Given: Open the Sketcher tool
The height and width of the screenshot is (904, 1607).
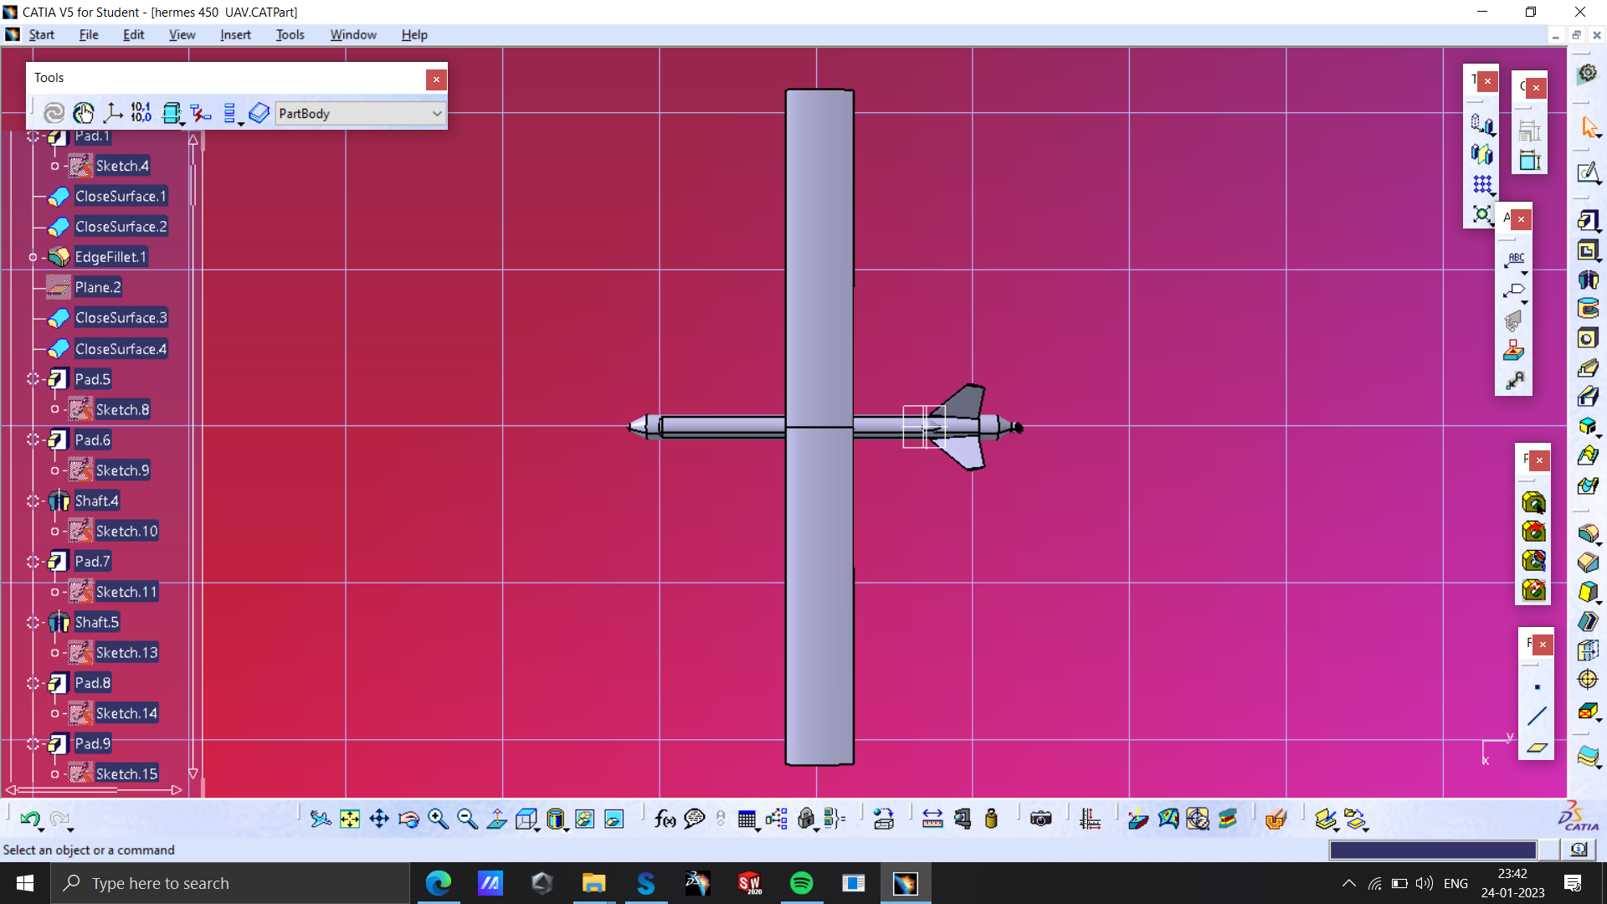Looking at the screenshot, I should (1587, 173).
